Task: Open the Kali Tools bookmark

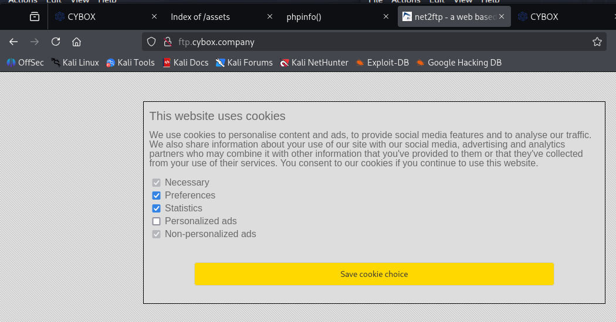Action: pos(130,63)
